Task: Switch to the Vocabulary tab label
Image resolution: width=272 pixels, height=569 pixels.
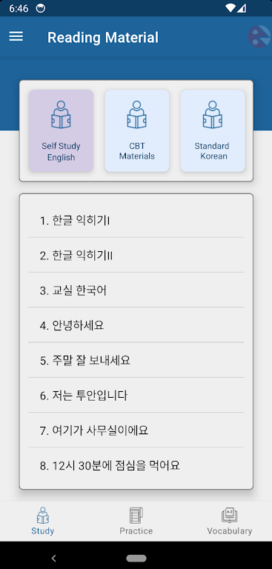Action: point(230,531)
